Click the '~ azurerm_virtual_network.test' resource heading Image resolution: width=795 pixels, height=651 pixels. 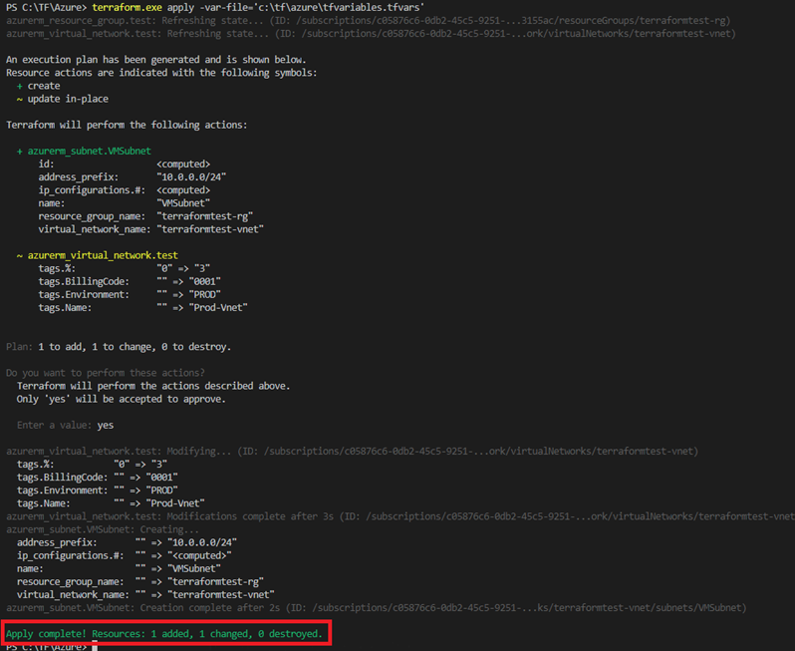click(x=98, y=255)
